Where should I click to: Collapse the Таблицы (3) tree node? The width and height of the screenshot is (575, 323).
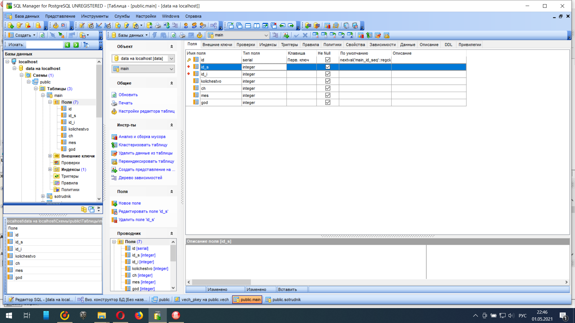point(36,89)
